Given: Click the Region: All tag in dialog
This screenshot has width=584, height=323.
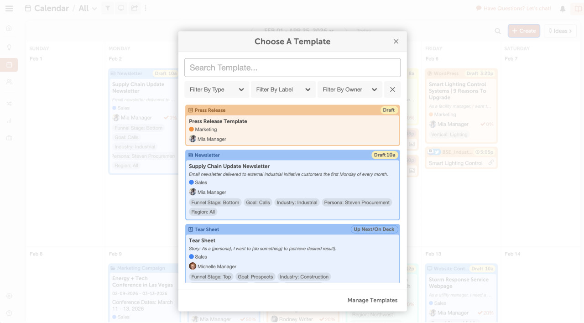Looking at the screenshot, I should click(203, 212).
